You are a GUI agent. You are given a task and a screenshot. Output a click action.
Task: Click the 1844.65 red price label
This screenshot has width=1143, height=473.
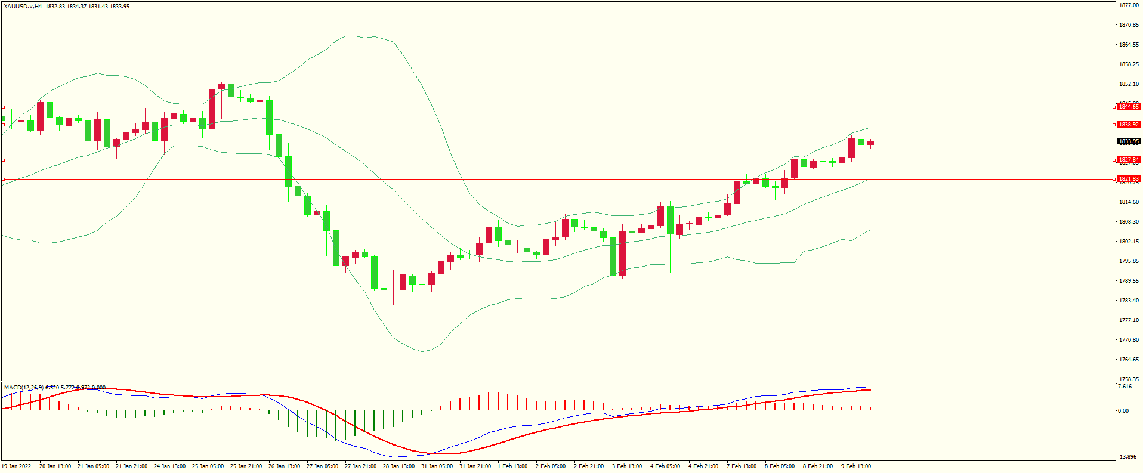tap(1128, 107)
